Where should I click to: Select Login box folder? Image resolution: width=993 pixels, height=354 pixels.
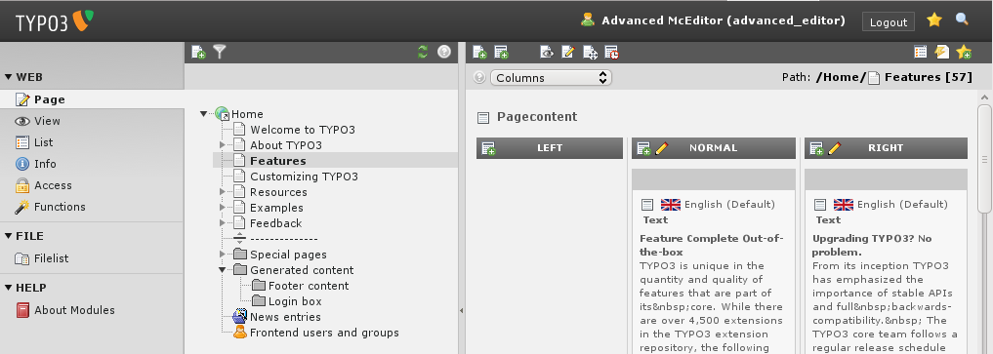(295, 301)
